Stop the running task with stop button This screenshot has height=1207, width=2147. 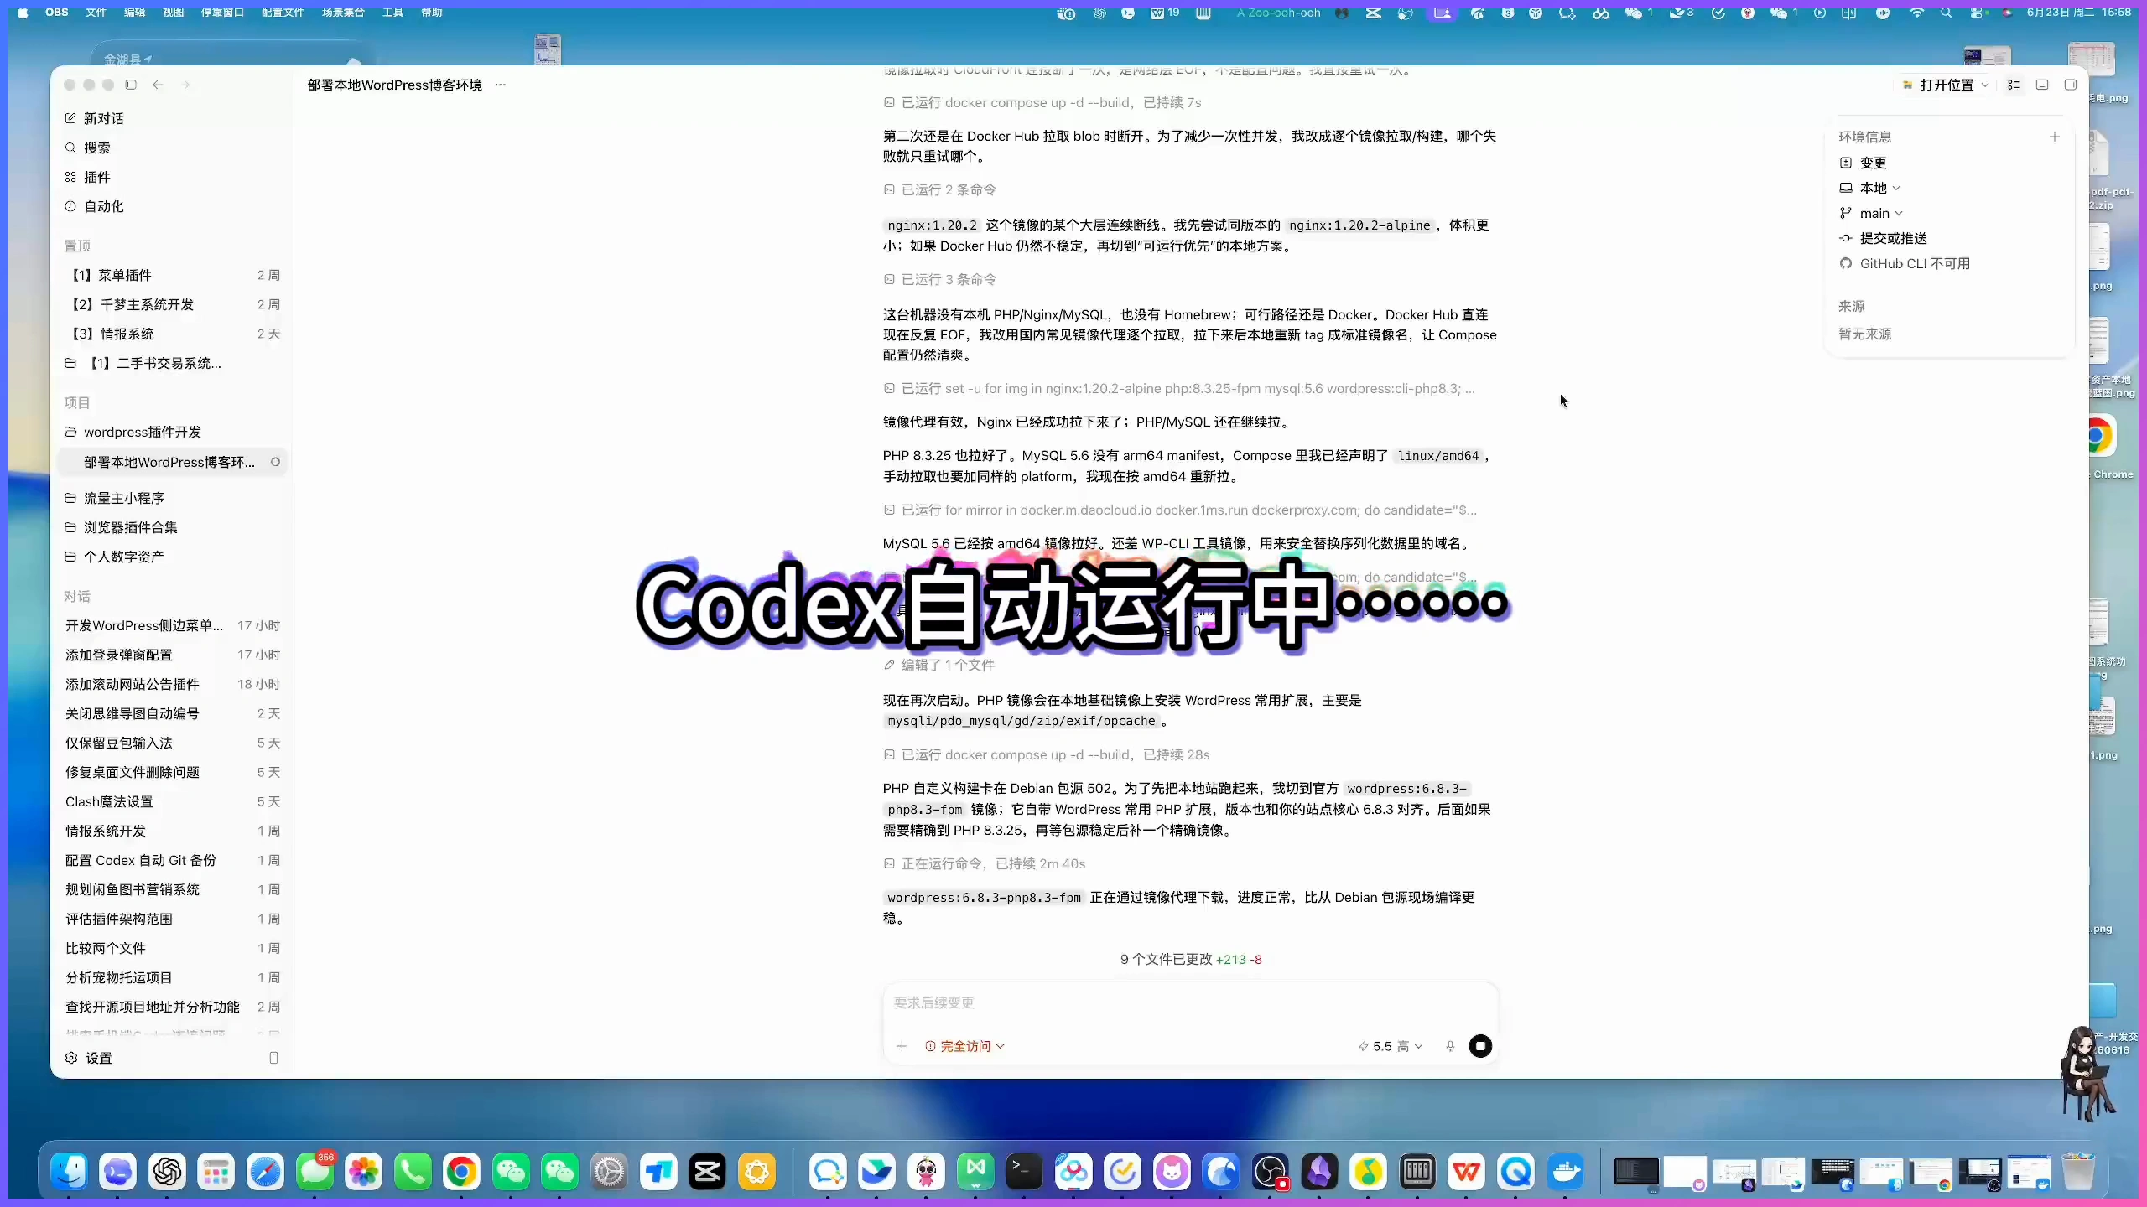[x=1480, y=1046]
